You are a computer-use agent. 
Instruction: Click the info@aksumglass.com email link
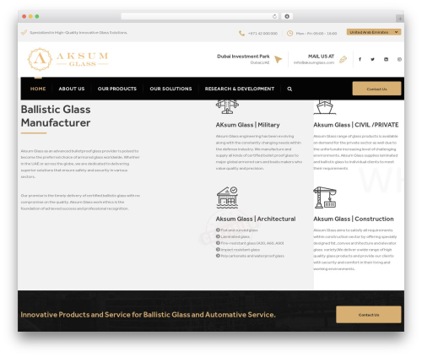[x=314, y=62]
